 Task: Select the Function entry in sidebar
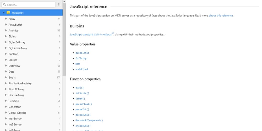pyautogui.click(x=14, y=101)
